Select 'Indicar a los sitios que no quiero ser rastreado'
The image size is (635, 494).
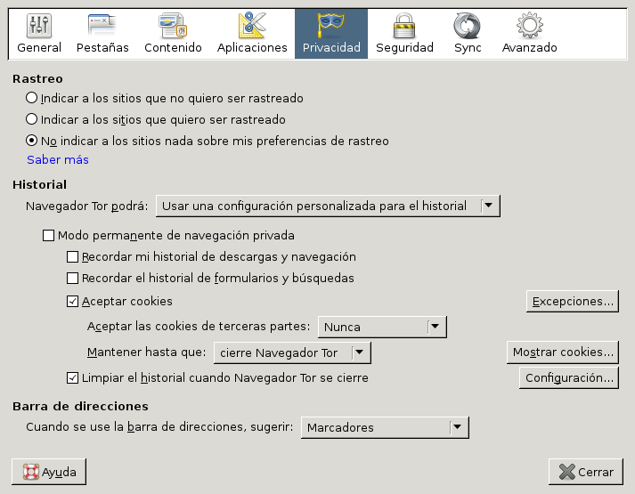coord(31,98)
